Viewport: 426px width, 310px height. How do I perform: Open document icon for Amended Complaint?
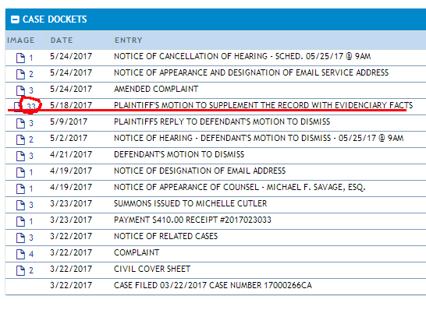[x=20, y=90]
